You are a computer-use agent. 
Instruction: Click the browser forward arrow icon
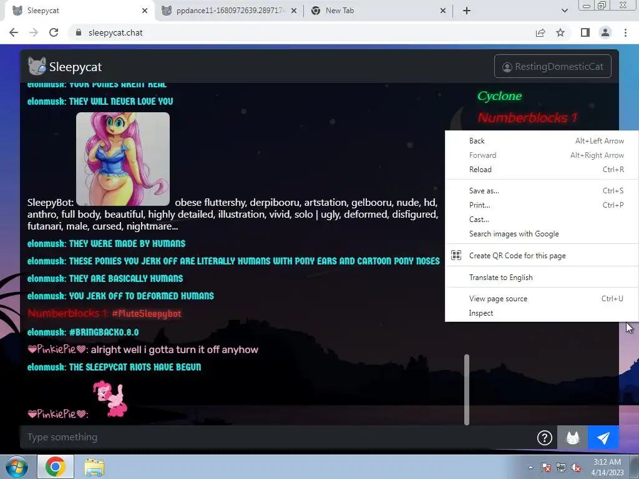point(34,32)
